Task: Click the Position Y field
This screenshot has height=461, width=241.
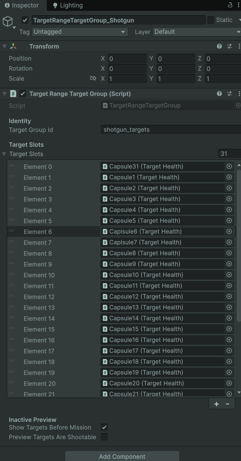Action: pyautogui.click(x=176, y=59)
